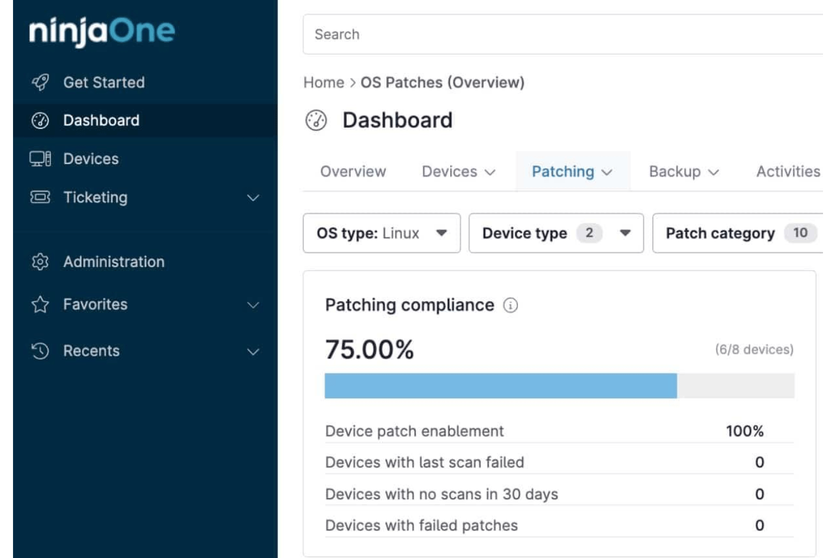Click the Get Started rocket icon
The height and width of the screenshot is (558, 836).
tap(40, 83)
